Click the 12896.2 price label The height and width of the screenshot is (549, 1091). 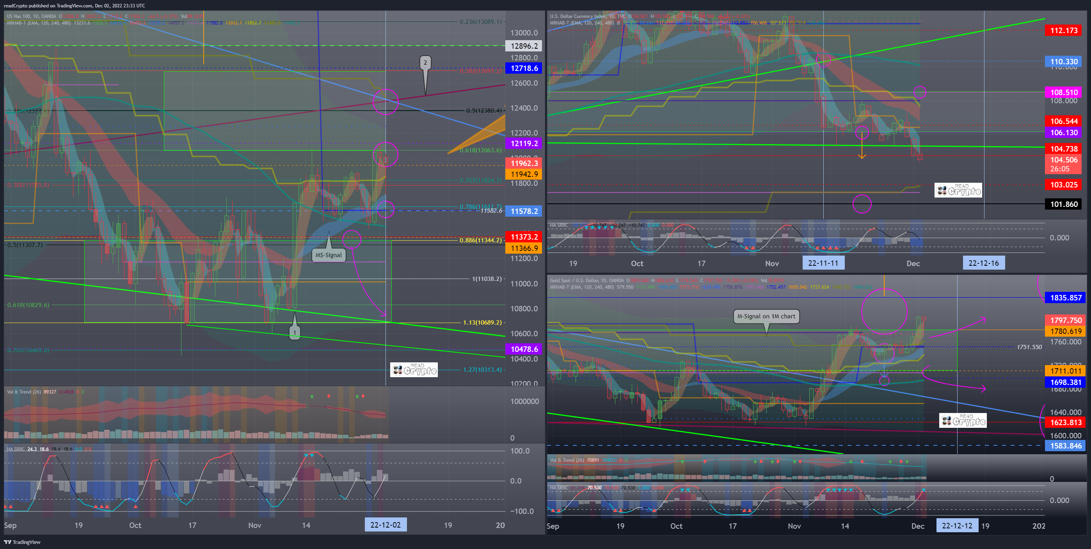[x=524, y=46]
